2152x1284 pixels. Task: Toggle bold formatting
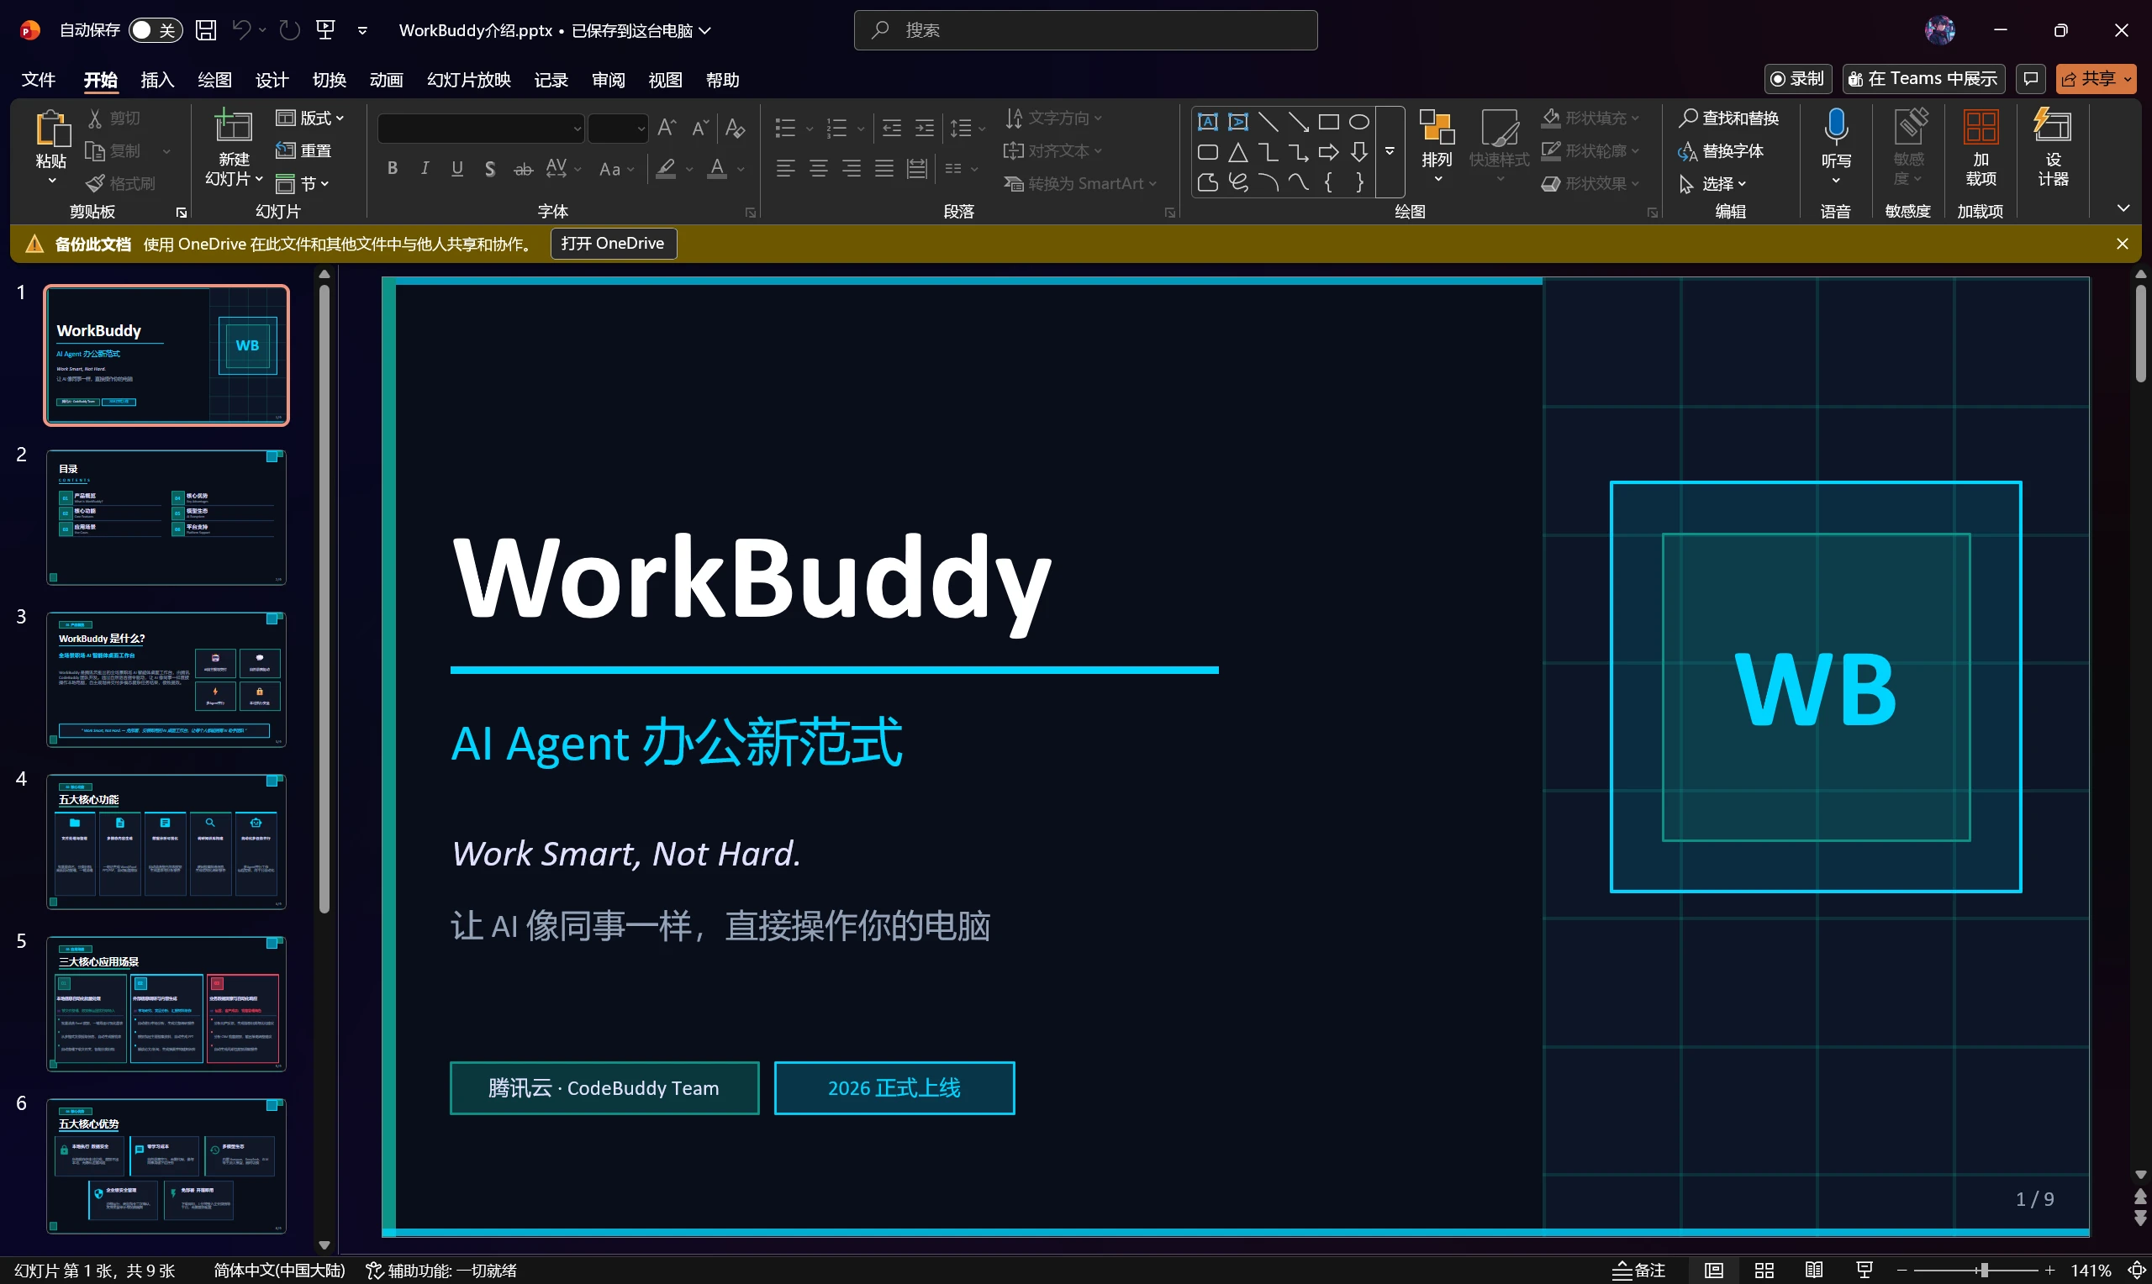[x=392, y=168]
